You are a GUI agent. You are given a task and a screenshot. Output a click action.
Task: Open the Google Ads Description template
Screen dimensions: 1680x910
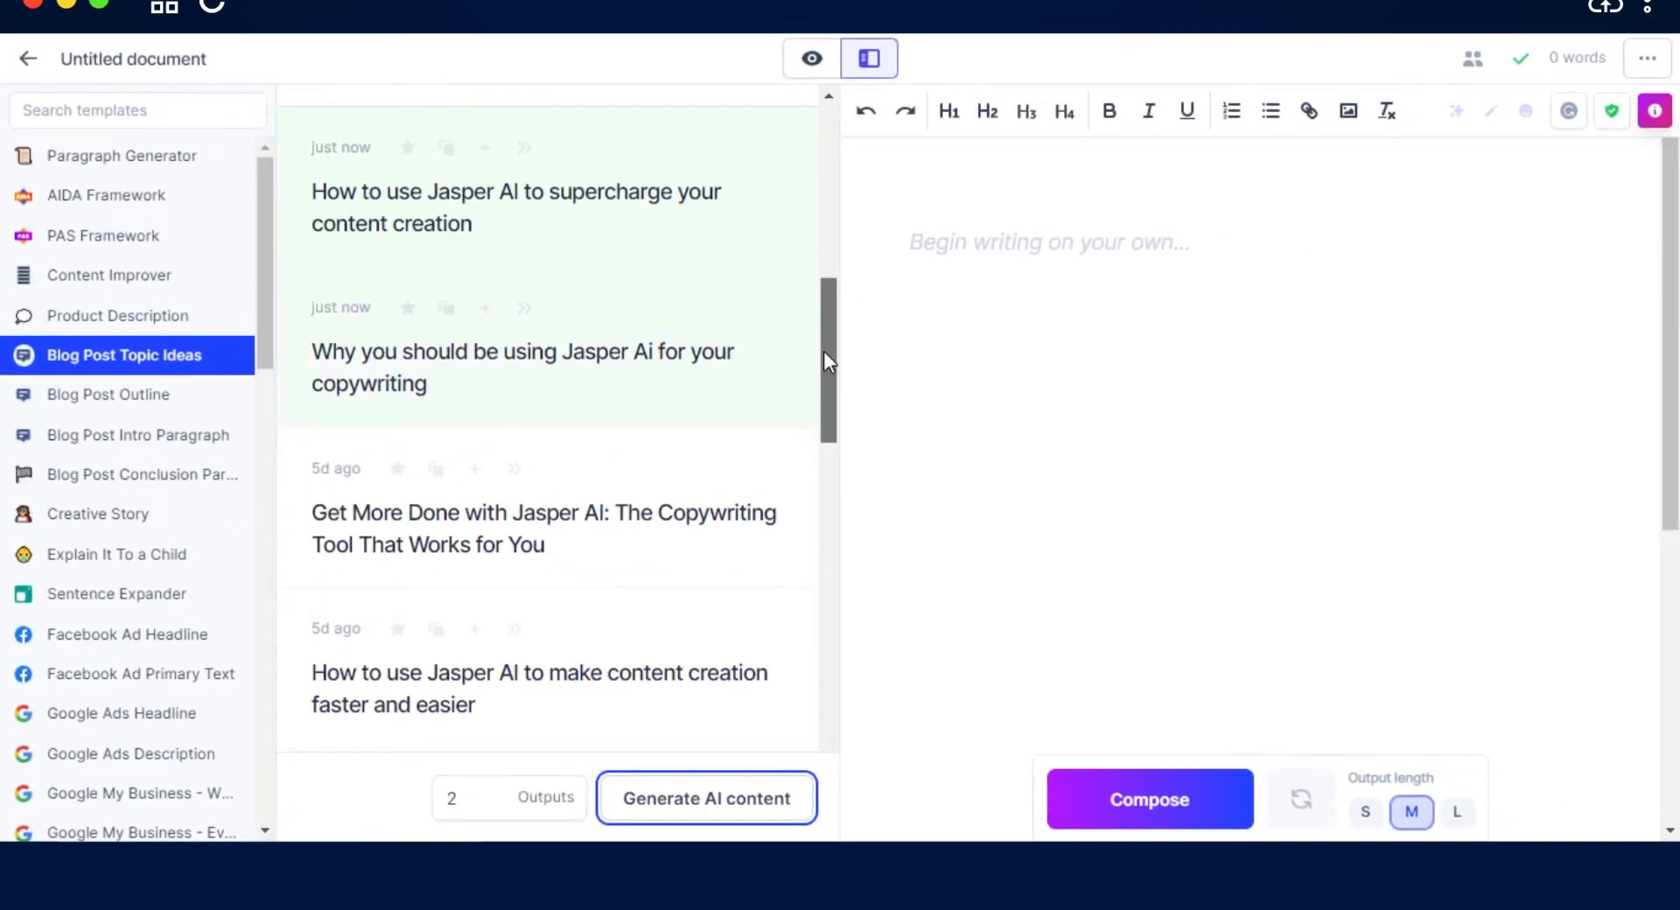128,754
